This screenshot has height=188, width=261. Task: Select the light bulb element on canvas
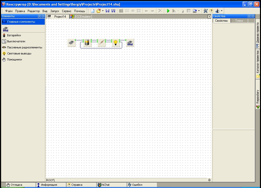click(x=116, y=43)
